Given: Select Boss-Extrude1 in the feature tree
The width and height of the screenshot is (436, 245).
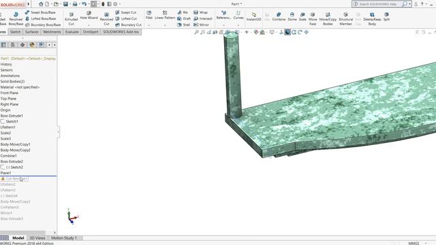Looking at the screenshot, I should coord(12,116).
